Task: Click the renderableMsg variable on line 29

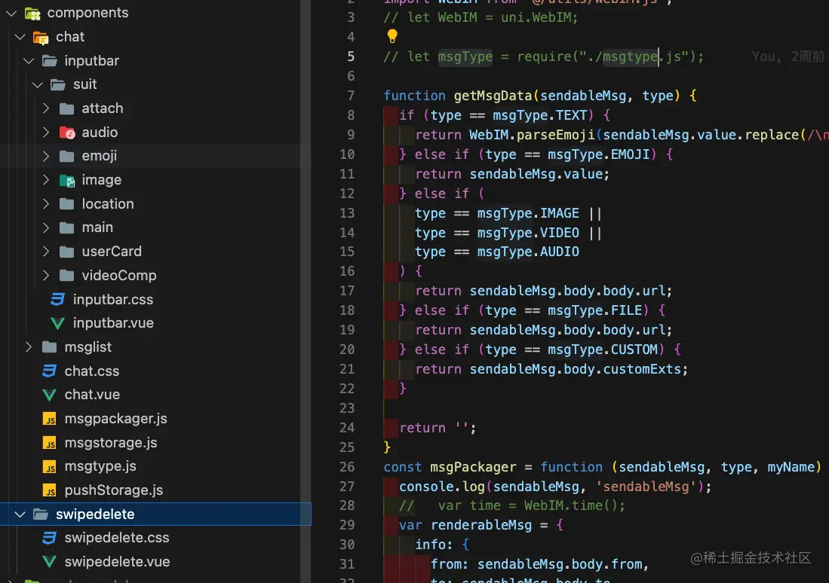Action: tap(481, 525)
